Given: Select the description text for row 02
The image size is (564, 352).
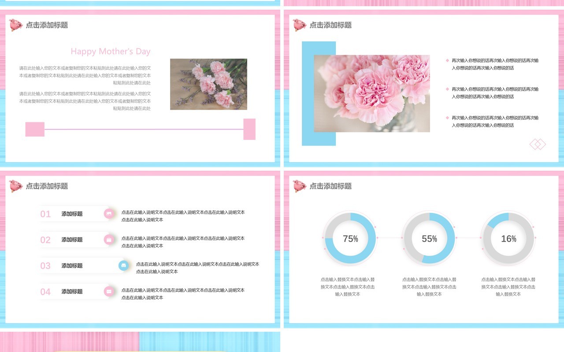Looking at the screenshot, I should coord(183,242).
